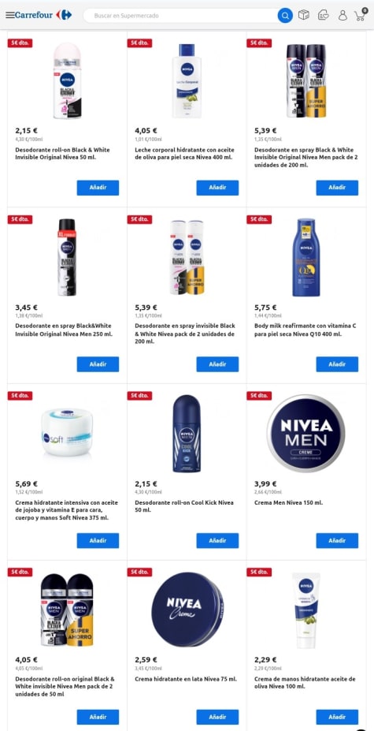374x731 pixels.
Task: Click the Buscar en Supermercado search field
Action: point(181,16)
